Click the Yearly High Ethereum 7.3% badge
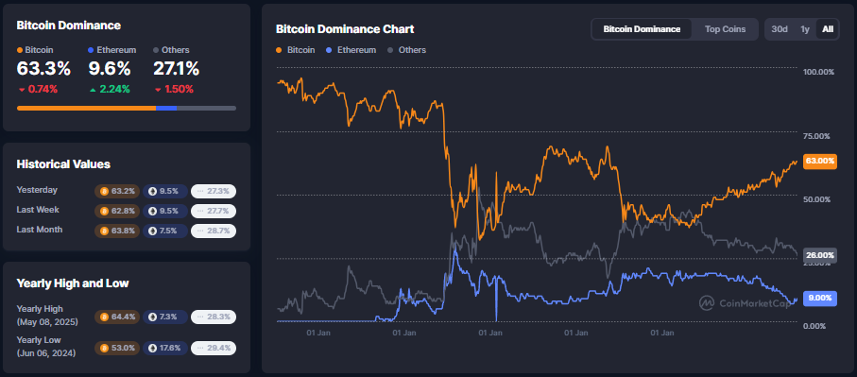This screenshot has height=377, width=857. (x=165, y=317)
